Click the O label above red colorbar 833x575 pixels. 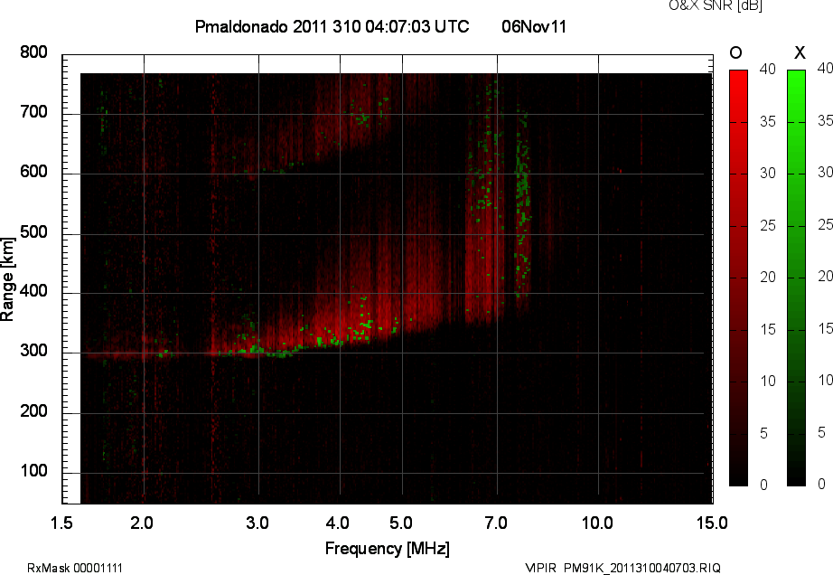coord(735,52)
